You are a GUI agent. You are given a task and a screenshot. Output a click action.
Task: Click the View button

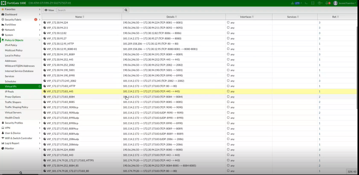pyautogui.click(x=49, y=10)
